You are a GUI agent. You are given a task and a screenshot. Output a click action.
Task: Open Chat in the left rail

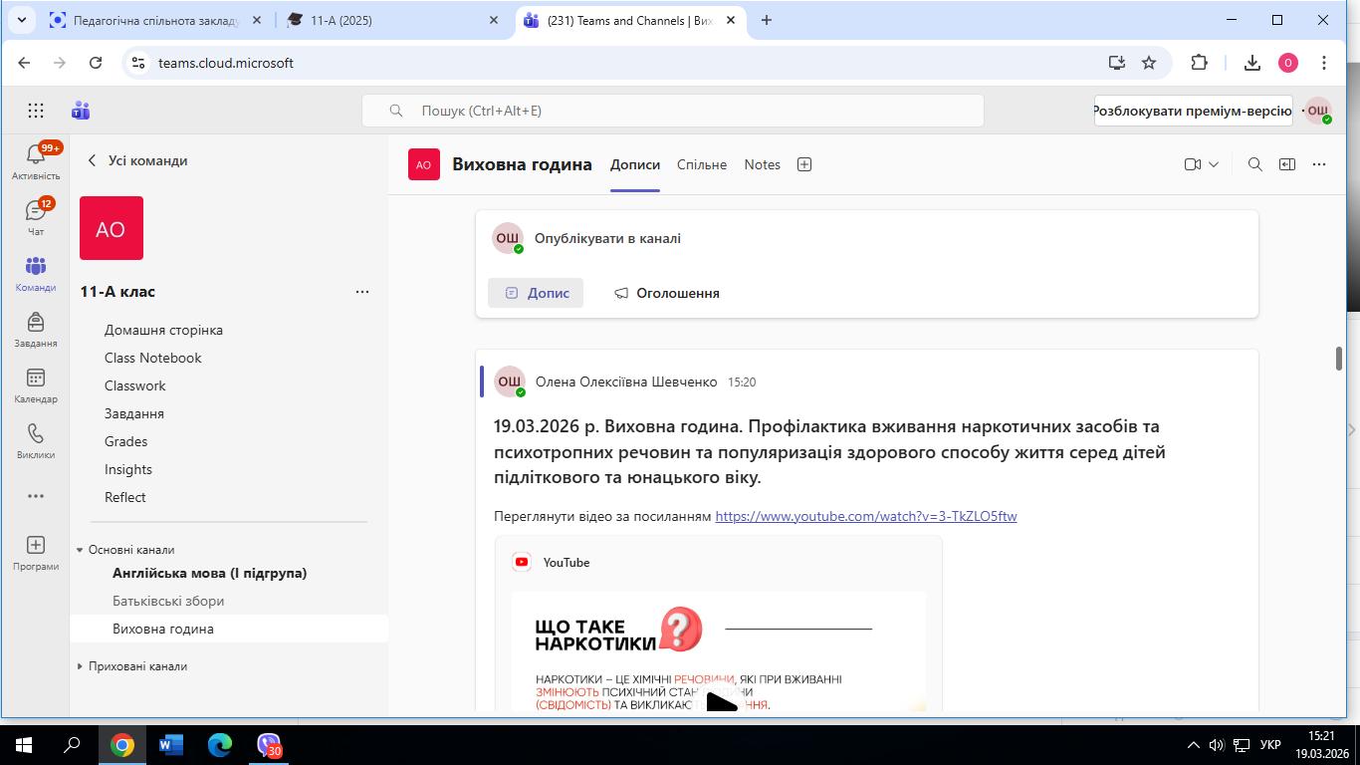(x=36, y=211)
